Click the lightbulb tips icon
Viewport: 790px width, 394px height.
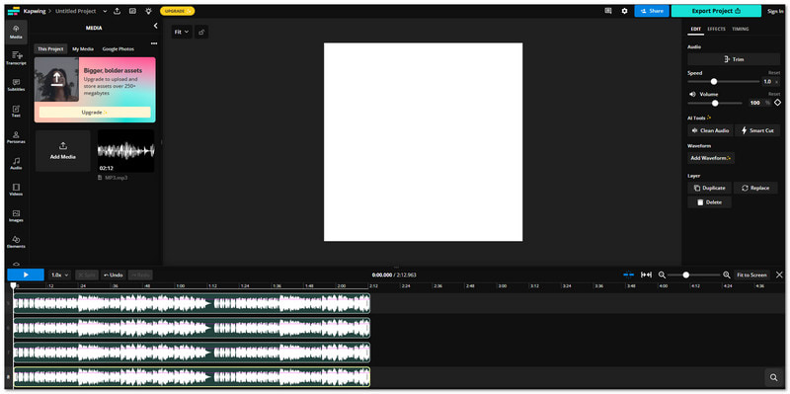tap(148, 11)
